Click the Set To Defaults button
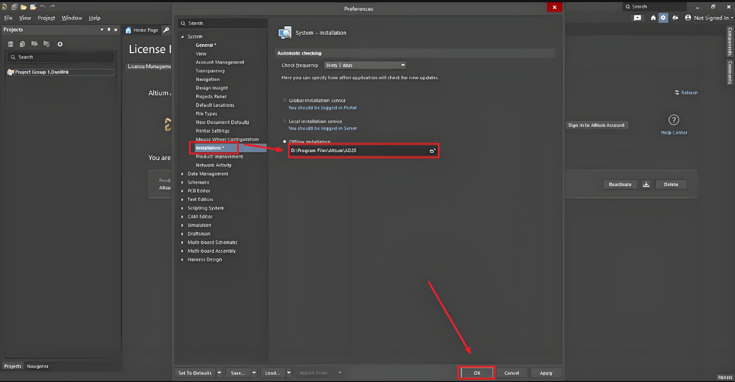 click(x=195, y=373)
